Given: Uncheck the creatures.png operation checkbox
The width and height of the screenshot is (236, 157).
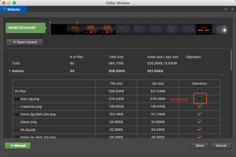Looking at the screenshot, I should (x=200, y=106).
